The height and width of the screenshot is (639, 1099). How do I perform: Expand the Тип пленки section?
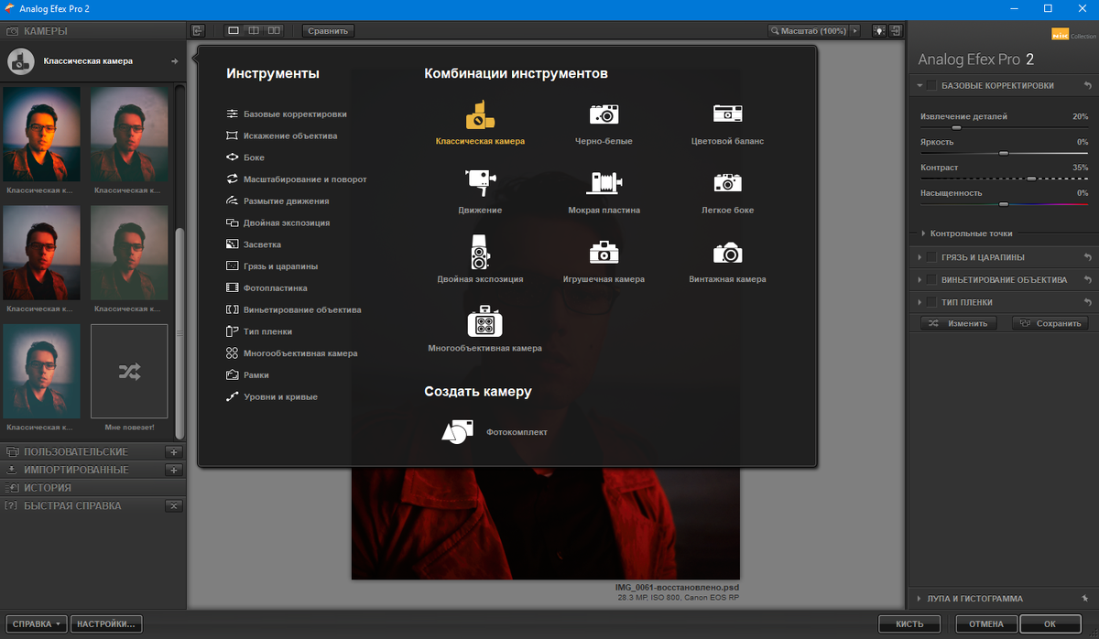919,301
